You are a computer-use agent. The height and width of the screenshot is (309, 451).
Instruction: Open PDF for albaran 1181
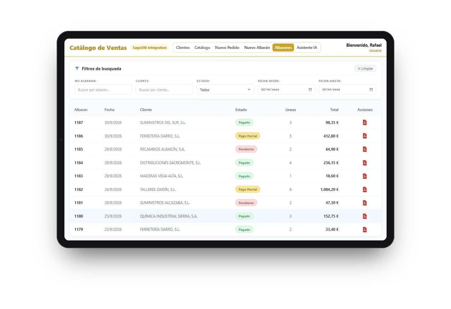pos(365,203)
